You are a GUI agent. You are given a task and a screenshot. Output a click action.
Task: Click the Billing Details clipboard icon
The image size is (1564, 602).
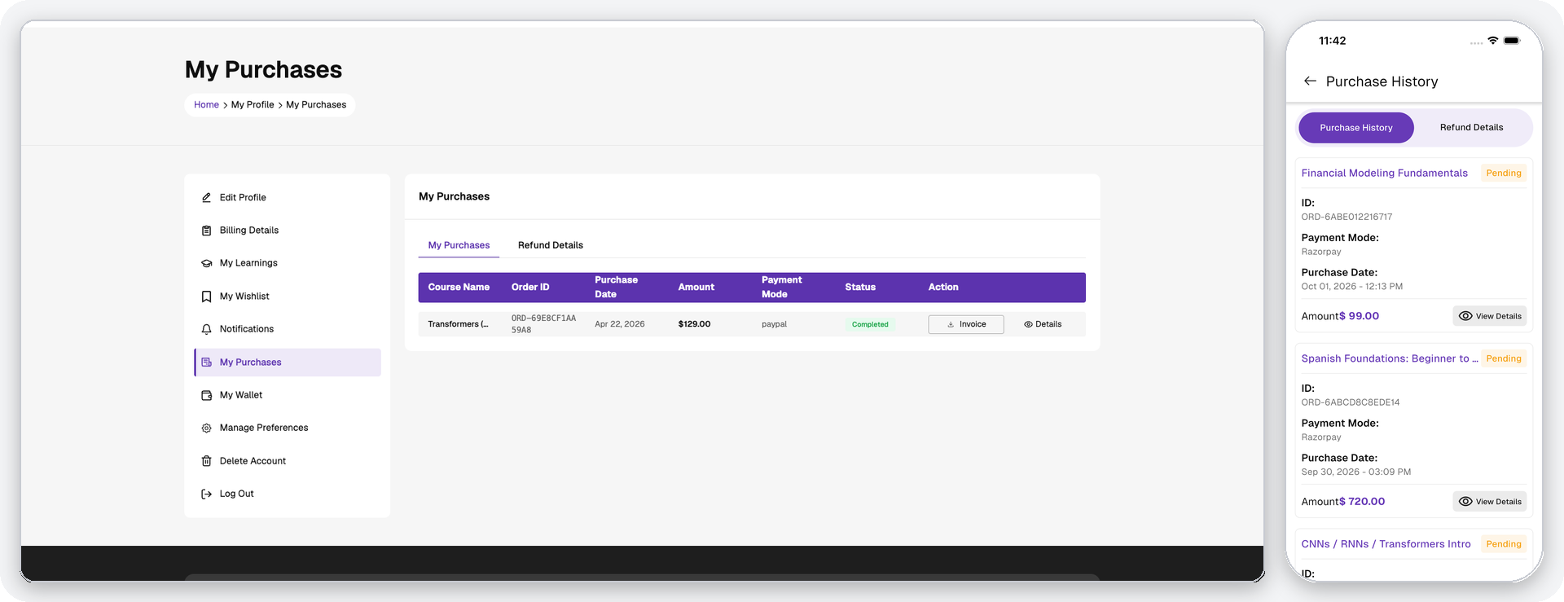click(206, 231)
